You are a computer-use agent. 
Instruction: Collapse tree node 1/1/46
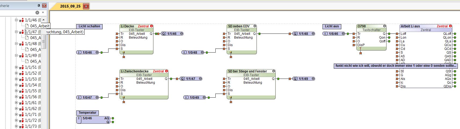tap(16, 20)
